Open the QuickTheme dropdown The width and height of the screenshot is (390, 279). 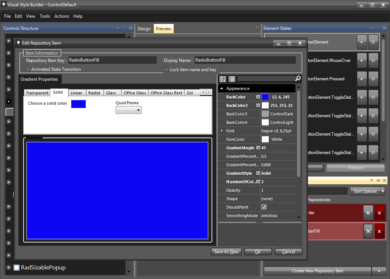(138, 110)
